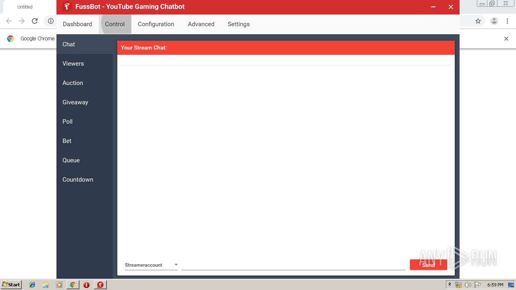Click Chrome's site info icon
The width and height of the screenshot is (516, 290).
51,21
